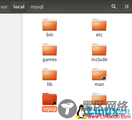Click the games folder name label
This screenshot has width=132, height=120.
[50, 60]
